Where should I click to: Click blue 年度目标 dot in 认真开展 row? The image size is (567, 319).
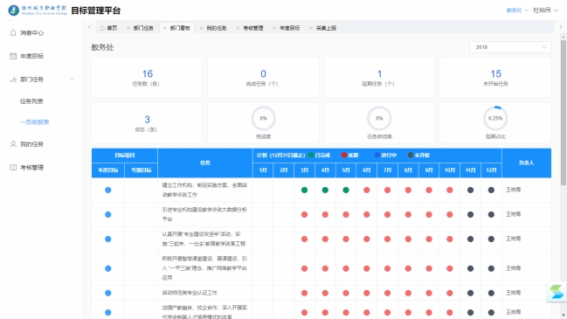click(107, 239)
